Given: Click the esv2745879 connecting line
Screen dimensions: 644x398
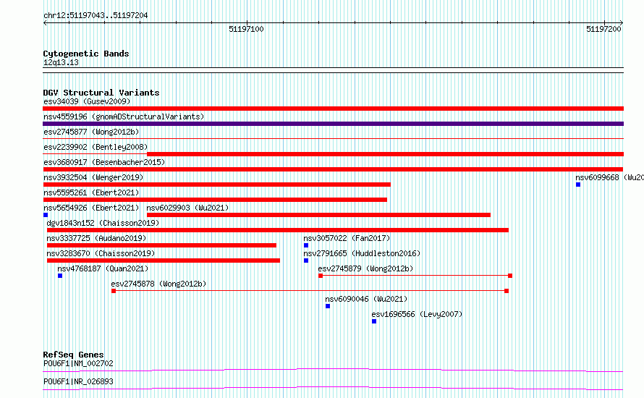Looking at the screenshot, I should pyautogui.click(x=415, y=276).
